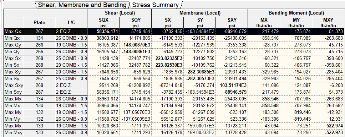Click the Membrane (Local) group header
The height and width of the screenshot is (137, 345).
pyautogui.click(x=199, y=13)
